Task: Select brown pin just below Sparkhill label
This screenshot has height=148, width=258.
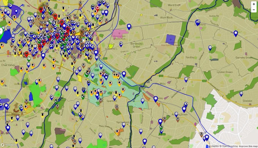Action: click(117, 107)
